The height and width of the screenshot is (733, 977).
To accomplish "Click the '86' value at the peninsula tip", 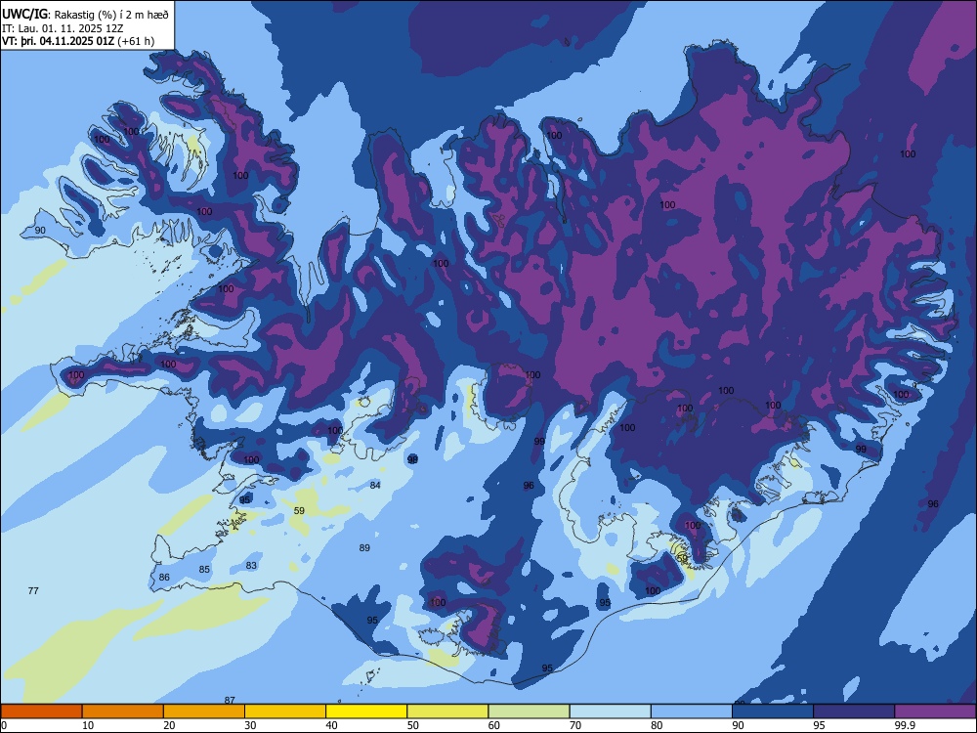I will click(x=164, y=578).
